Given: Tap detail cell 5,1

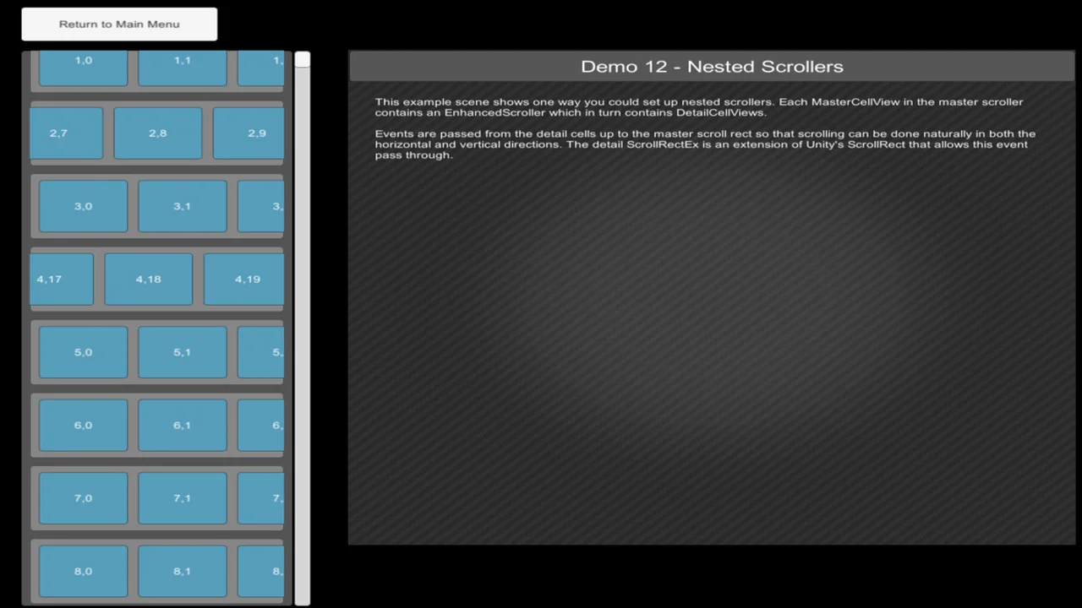Looking at the screenshot, I should 182,352.
